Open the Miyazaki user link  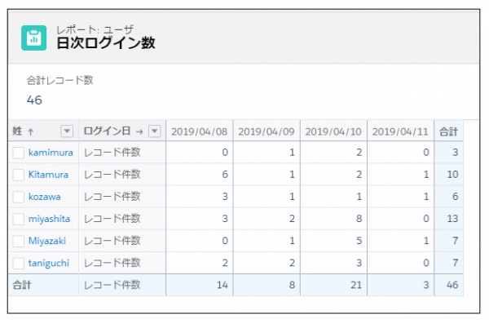(47, 241)
